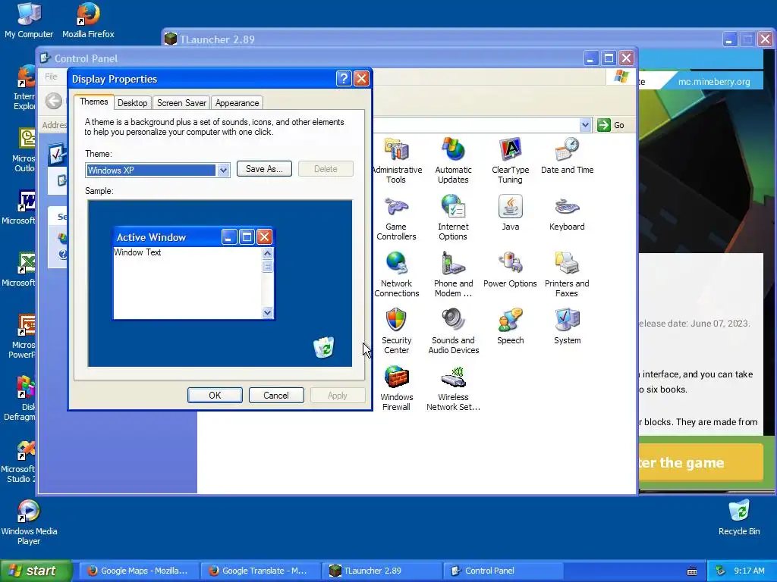Open Java control panel icon
This screenshot has width=777, height=582.
tap(510, 213)
